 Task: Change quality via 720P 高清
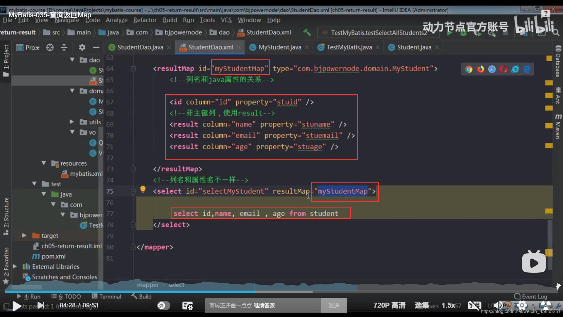click(389, 305)
